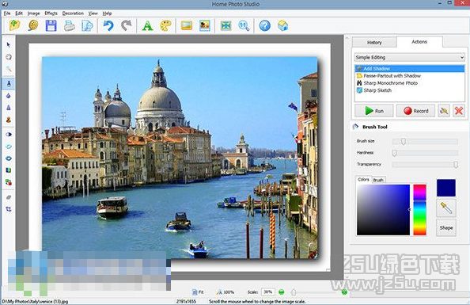
Task: Open the File menu
Action: tap(7, 13)
